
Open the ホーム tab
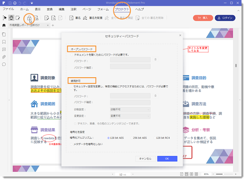click(25, 9)
